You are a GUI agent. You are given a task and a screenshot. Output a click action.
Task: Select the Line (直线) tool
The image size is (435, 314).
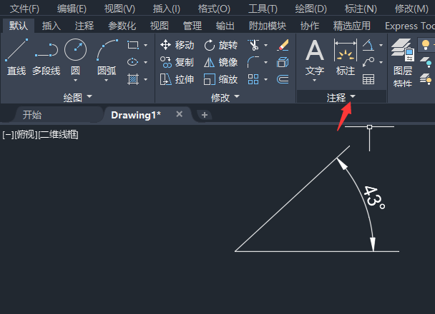[x=16, y=56]
